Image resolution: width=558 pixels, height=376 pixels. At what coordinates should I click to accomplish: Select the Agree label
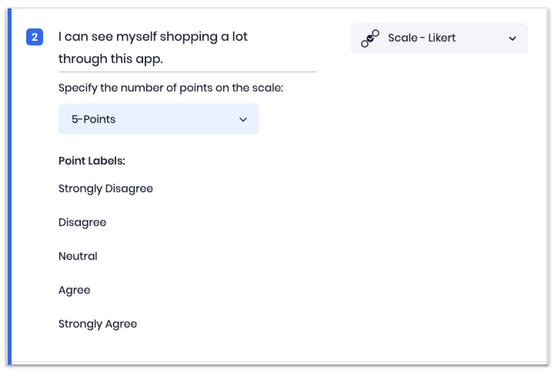coord(74,290)
